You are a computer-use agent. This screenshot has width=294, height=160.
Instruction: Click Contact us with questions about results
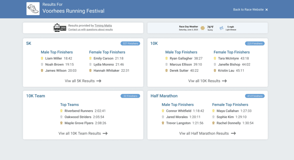pyautogui.click(x=90, y=30)
